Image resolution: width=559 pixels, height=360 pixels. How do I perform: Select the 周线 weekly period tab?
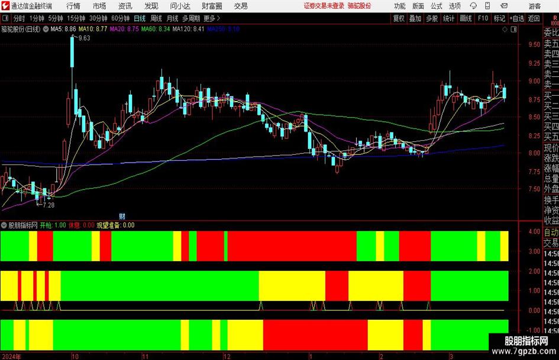pyautogui.click(x=156, y=18)
